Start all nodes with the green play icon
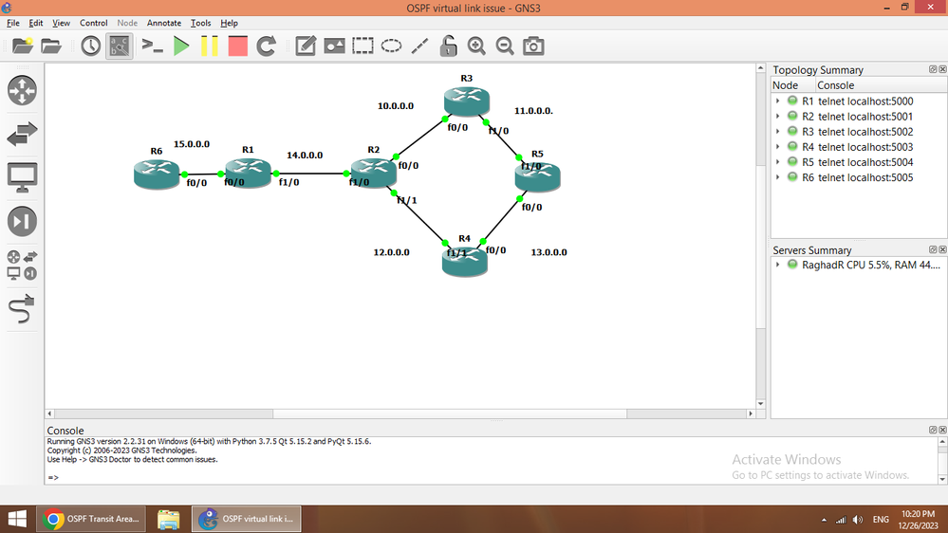 [x=180, y=46]
